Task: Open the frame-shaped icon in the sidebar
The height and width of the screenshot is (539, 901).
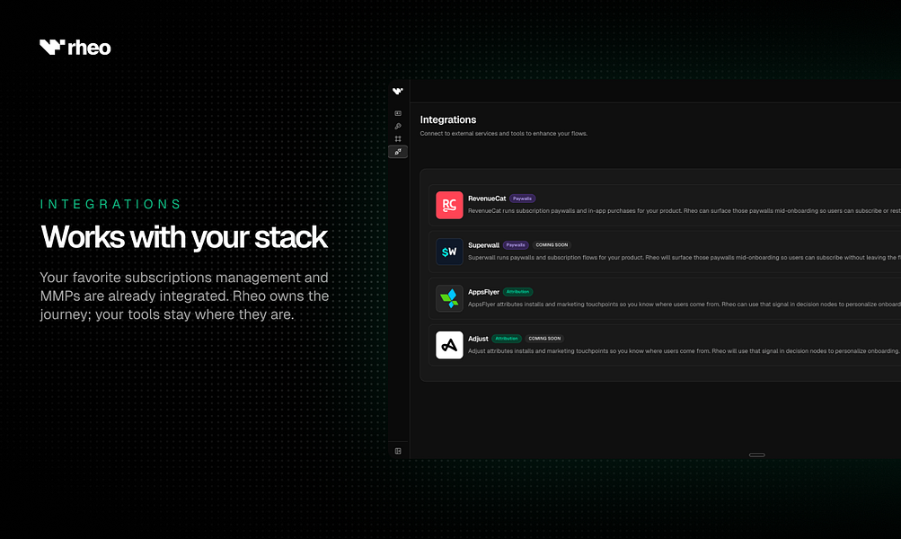Action: pos(398,138)
